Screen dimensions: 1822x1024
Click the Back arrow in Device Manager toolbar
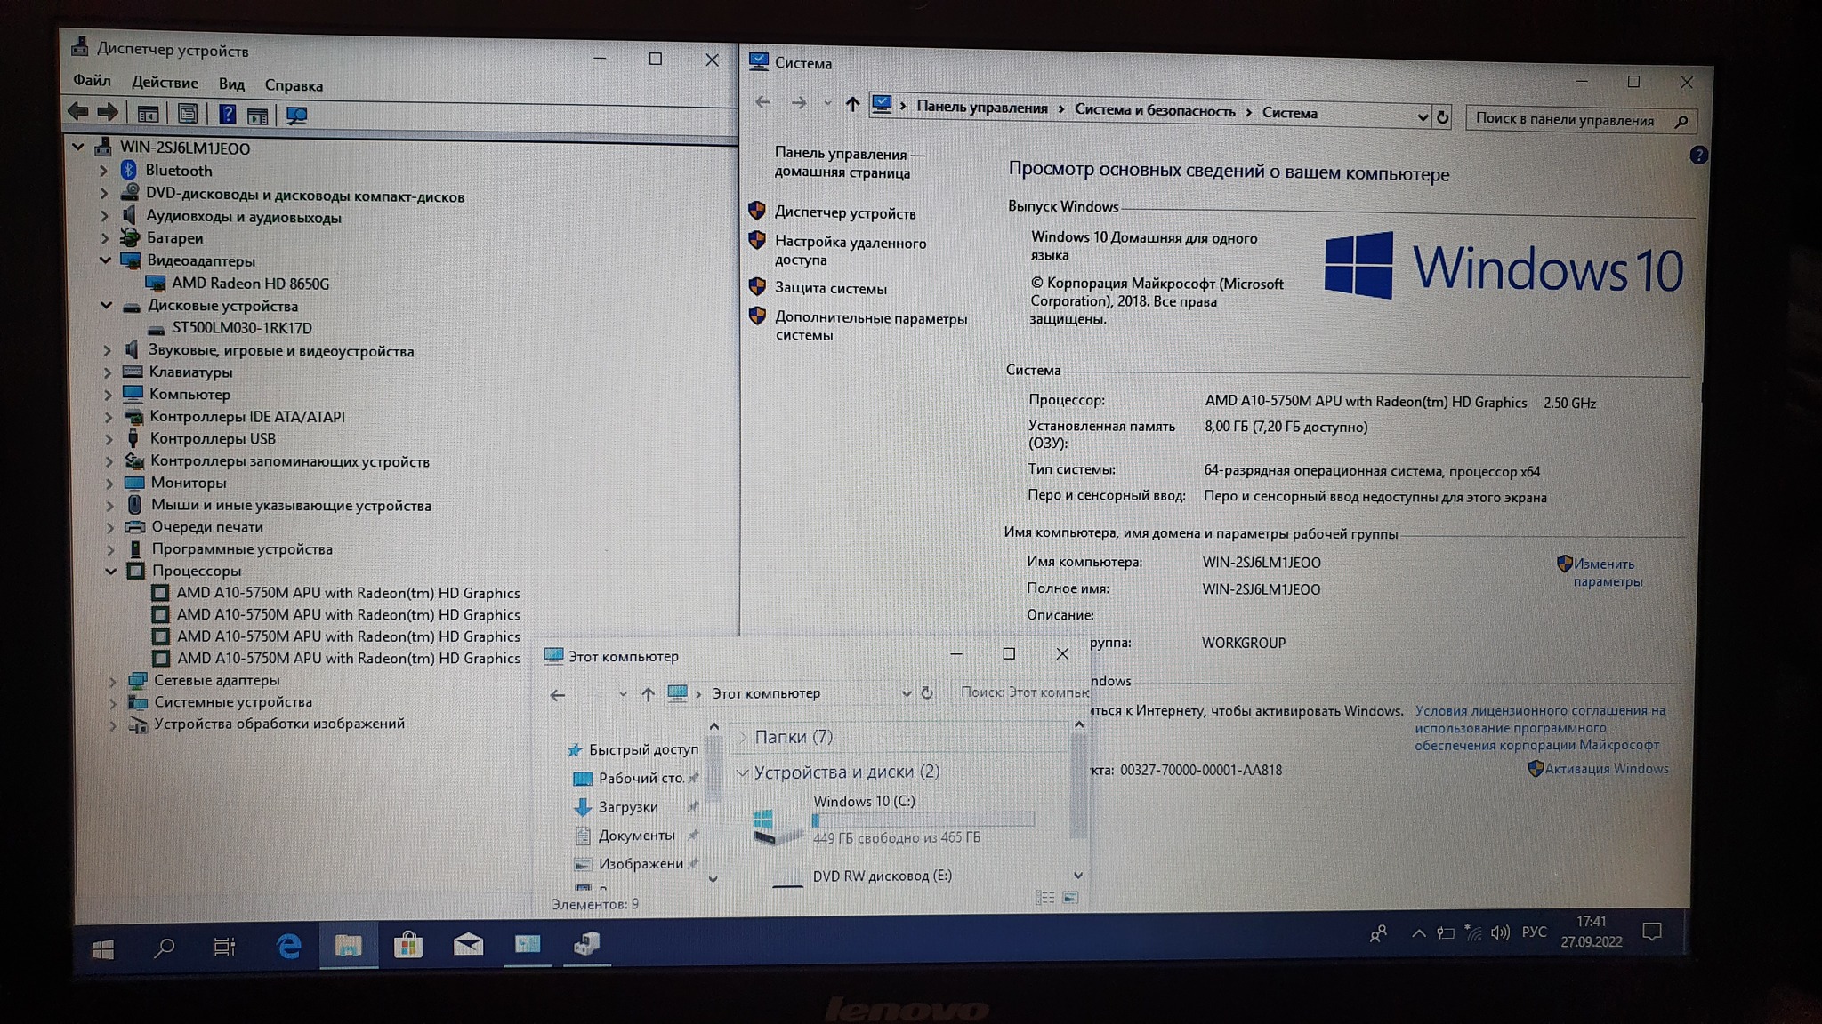(x=77, y=112)
